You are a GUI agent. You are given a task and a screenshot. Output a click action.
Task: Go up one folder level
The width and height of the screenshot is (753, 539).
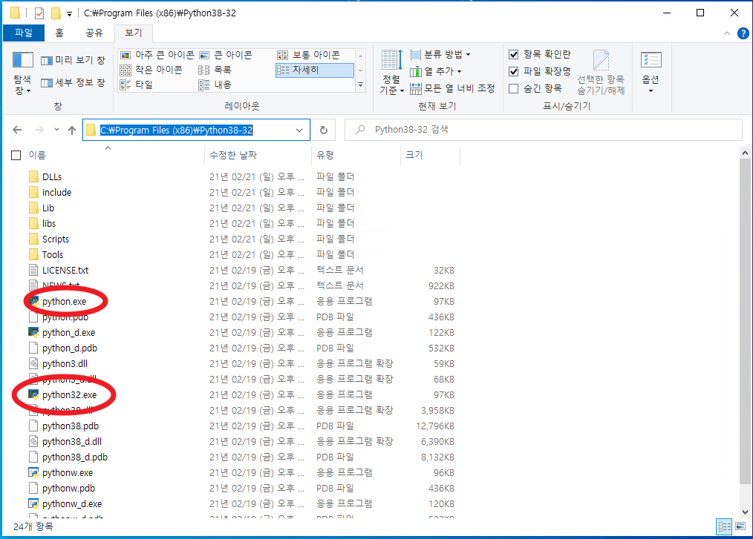coord(72,130)
